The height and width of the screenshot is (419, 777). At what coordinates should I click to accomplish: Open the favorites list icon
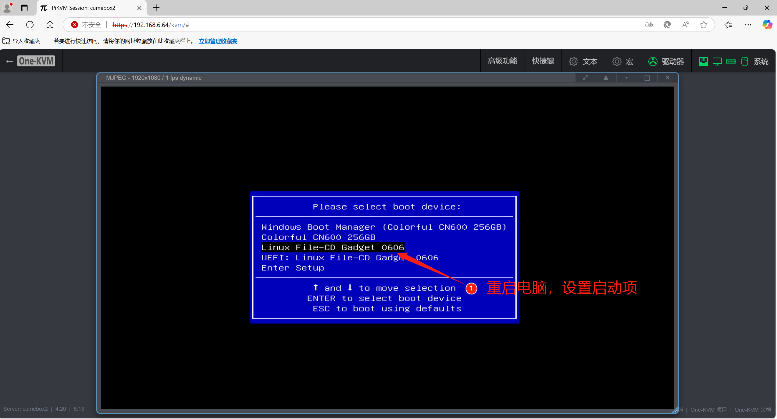728,25
